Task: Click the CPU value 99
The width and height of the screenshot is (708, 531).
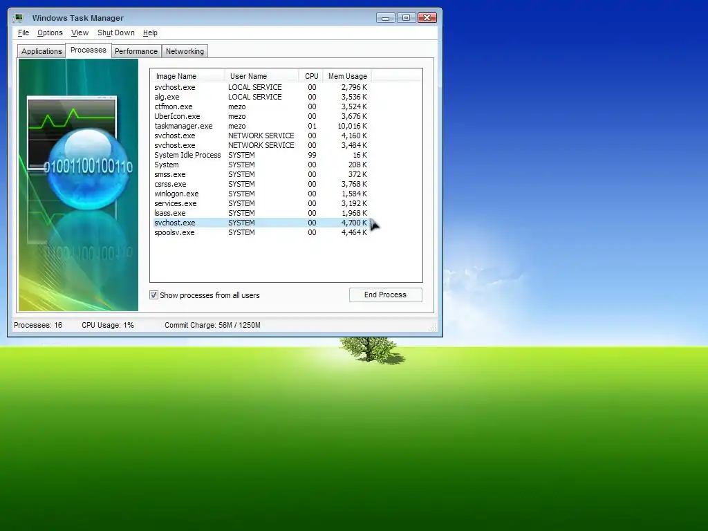Action: coord(312,155)
